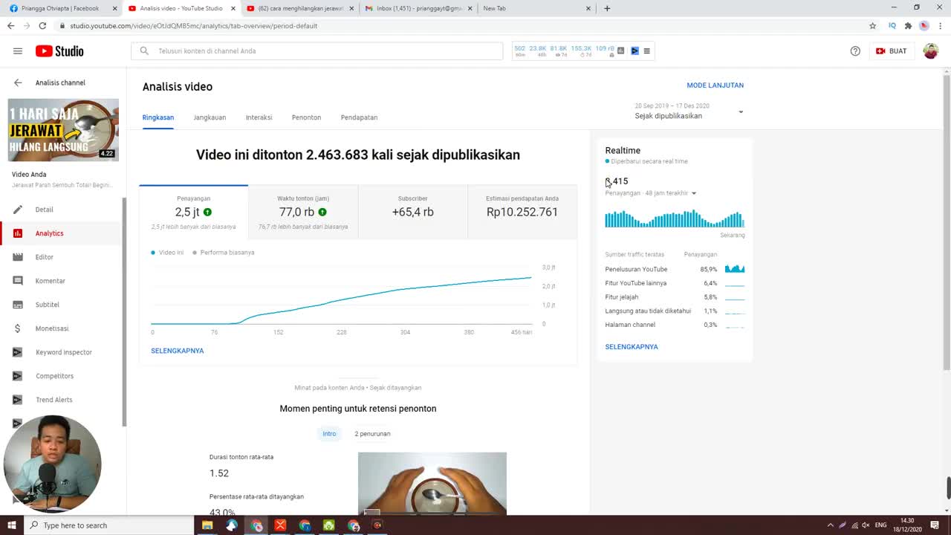
Task: Open the Monetisasi dollar icon
Action: [x=18, y=328]
